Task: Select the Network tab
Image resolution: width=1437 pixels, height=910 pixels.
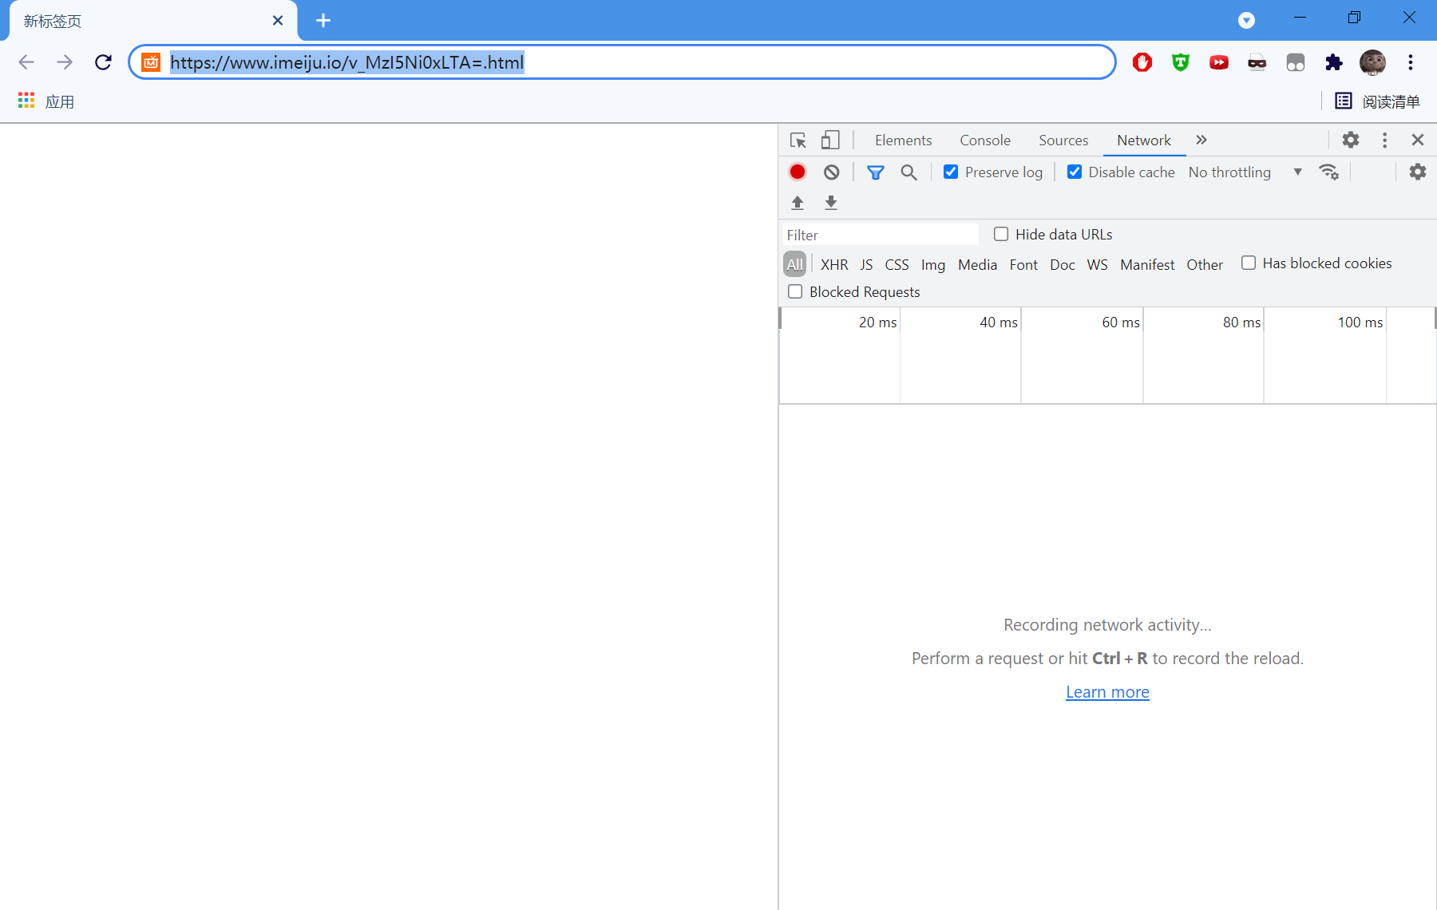Action: [x=1144, y=140]
